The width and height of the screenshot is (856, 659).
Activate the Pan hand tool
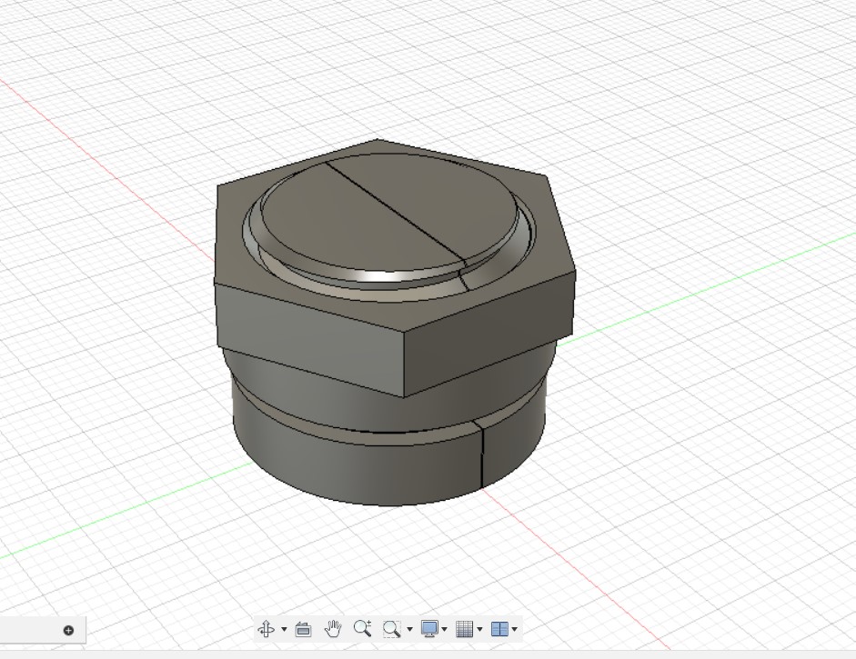[332, 629]
